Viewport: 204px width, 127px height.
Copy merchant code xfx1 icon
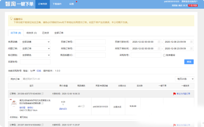tap(83, 106)
